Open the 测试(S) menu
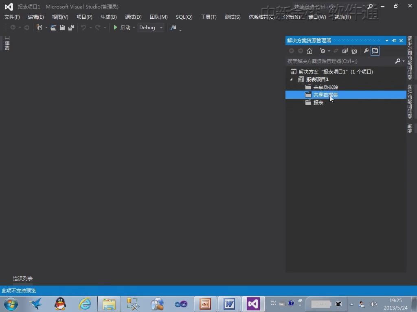Viewport: 417px width, 312px height. pos(233,17)
